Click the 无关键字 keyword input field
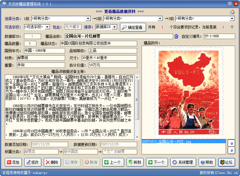240x176 pixels. 73,27
